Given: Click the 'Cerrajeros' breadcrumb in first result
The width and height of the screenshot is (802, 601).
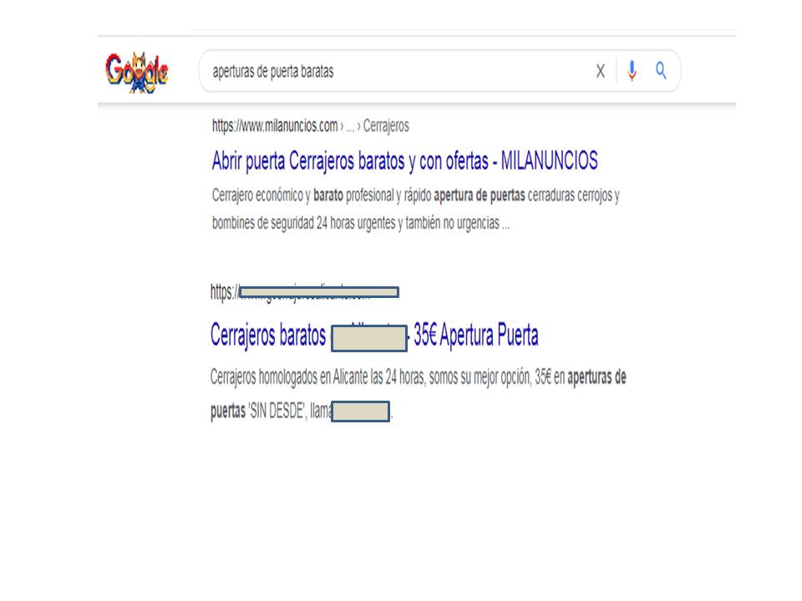Looking at the screenshot, I should point(386,126).
